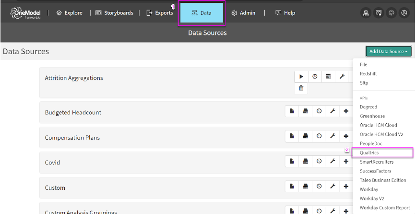Open drive icon for Covid source
416x219 pixels.
(x=306, y=161)
